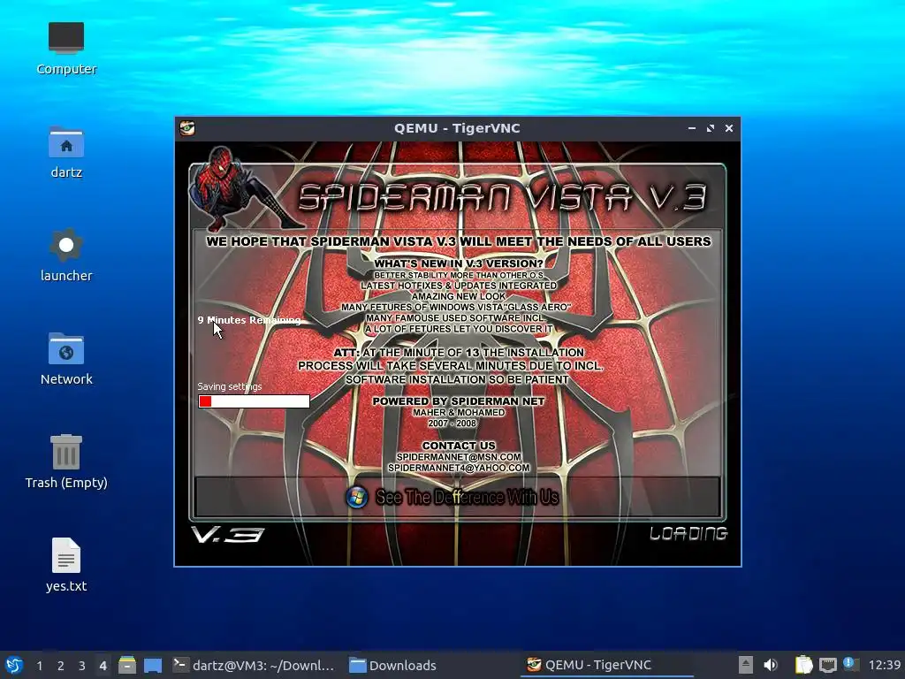Click the LOADING text at bottom right

tap(688, 533)
